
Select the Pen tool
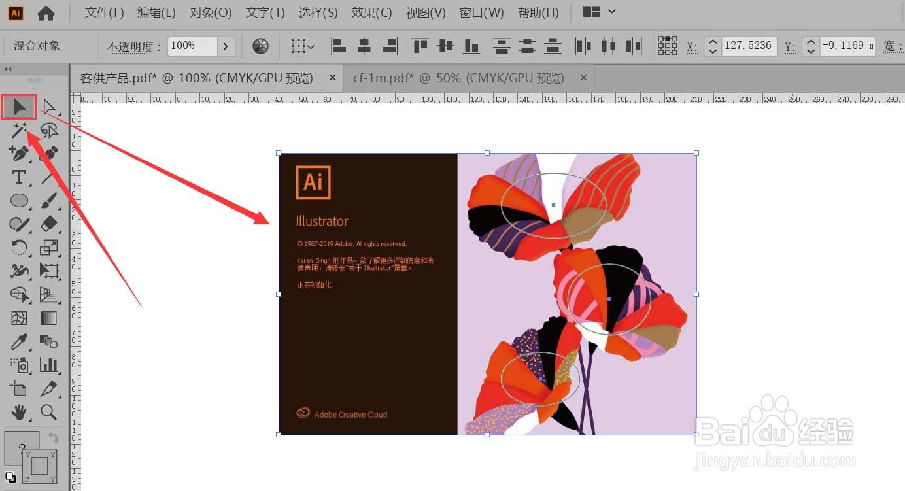coord(19,154)
